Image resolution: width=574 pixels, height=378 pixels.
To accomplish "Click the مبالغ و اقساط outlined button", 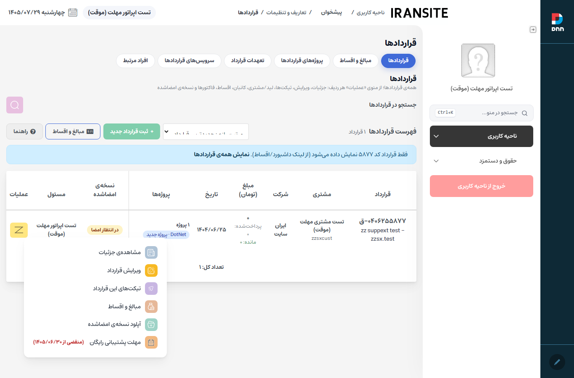I will coord(73,131).
